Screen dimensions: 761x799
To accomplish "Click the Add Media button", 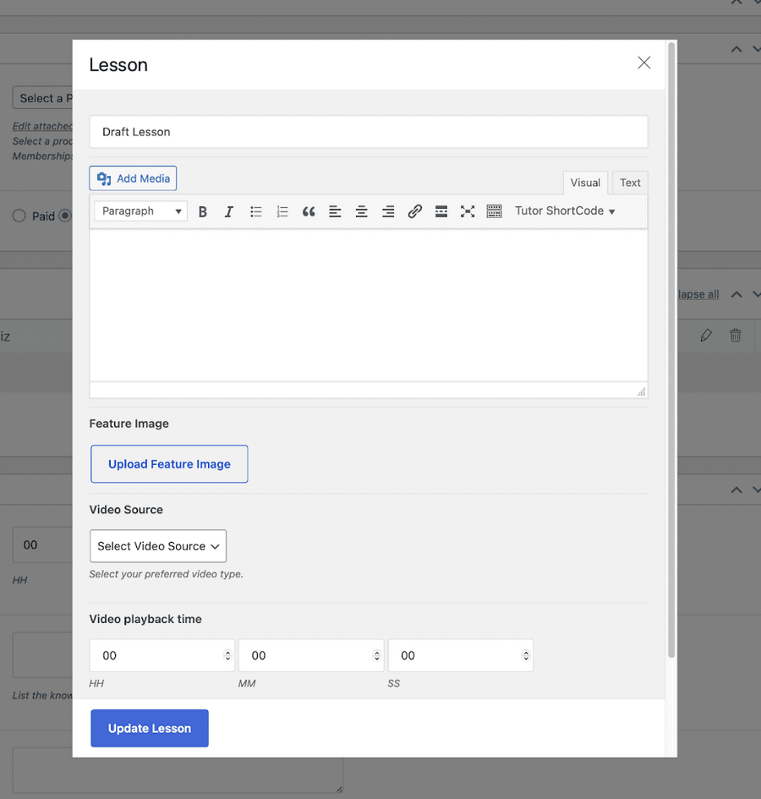I will tap(133, 178).
